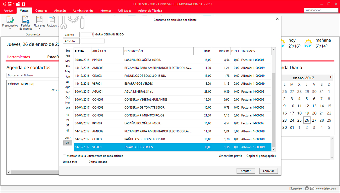
Task: Sort by the PRECIO column header
Action: (221, 51)
